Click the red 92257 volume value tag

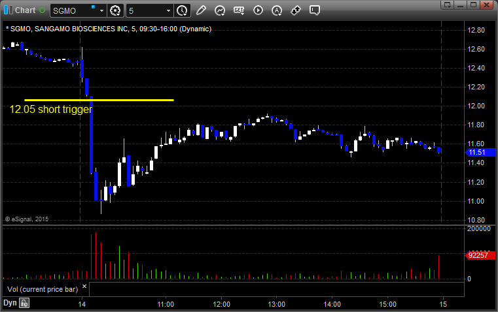[x=480, y=255]
